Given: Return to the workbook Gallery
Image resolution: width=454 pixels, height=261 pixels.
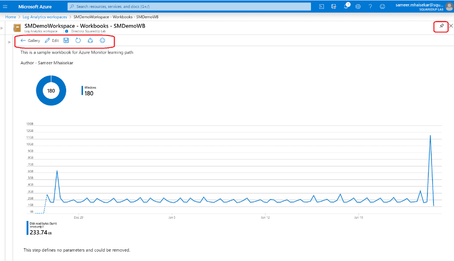Looking at the screenshot, I should point(30,41).
